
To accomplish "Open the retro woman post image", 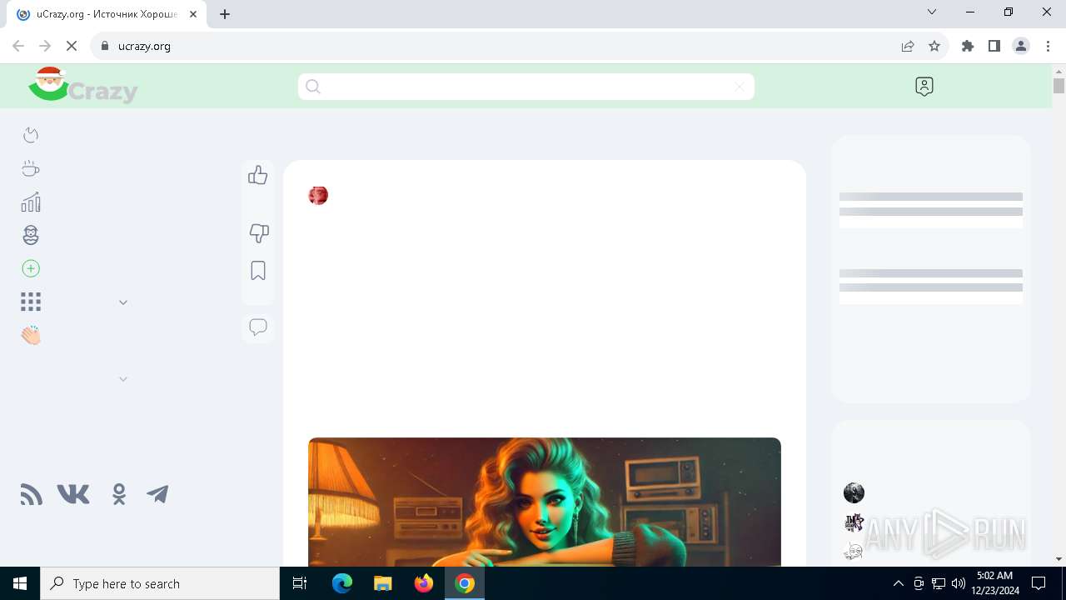I will [545, 502].
